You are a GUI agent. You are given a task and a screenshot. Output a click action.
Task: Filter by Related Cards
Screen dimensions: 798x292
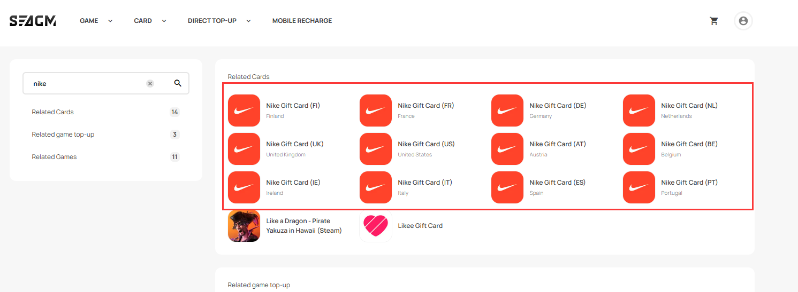click(52, 112)
